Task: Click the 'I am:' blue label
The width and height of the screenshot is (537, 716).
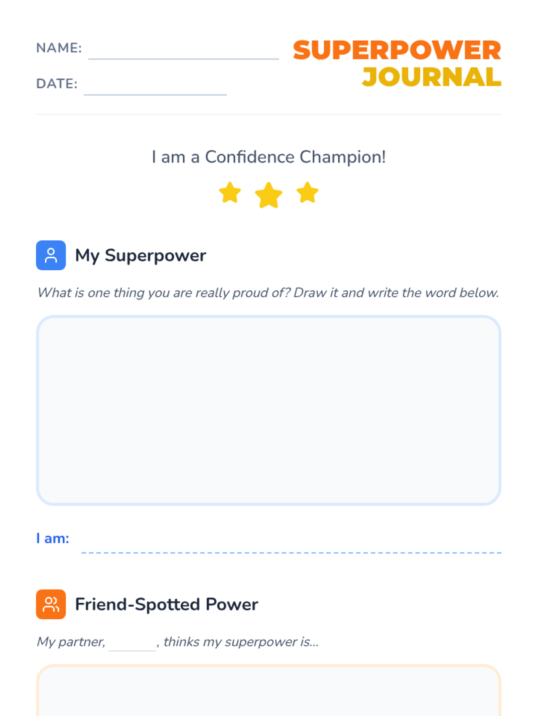Action: tap(53, 538)
